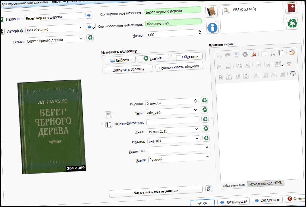The height and width of the screenshot is (207, 306).
Task: Click the red add format book icon
Action: coord(291,7)
